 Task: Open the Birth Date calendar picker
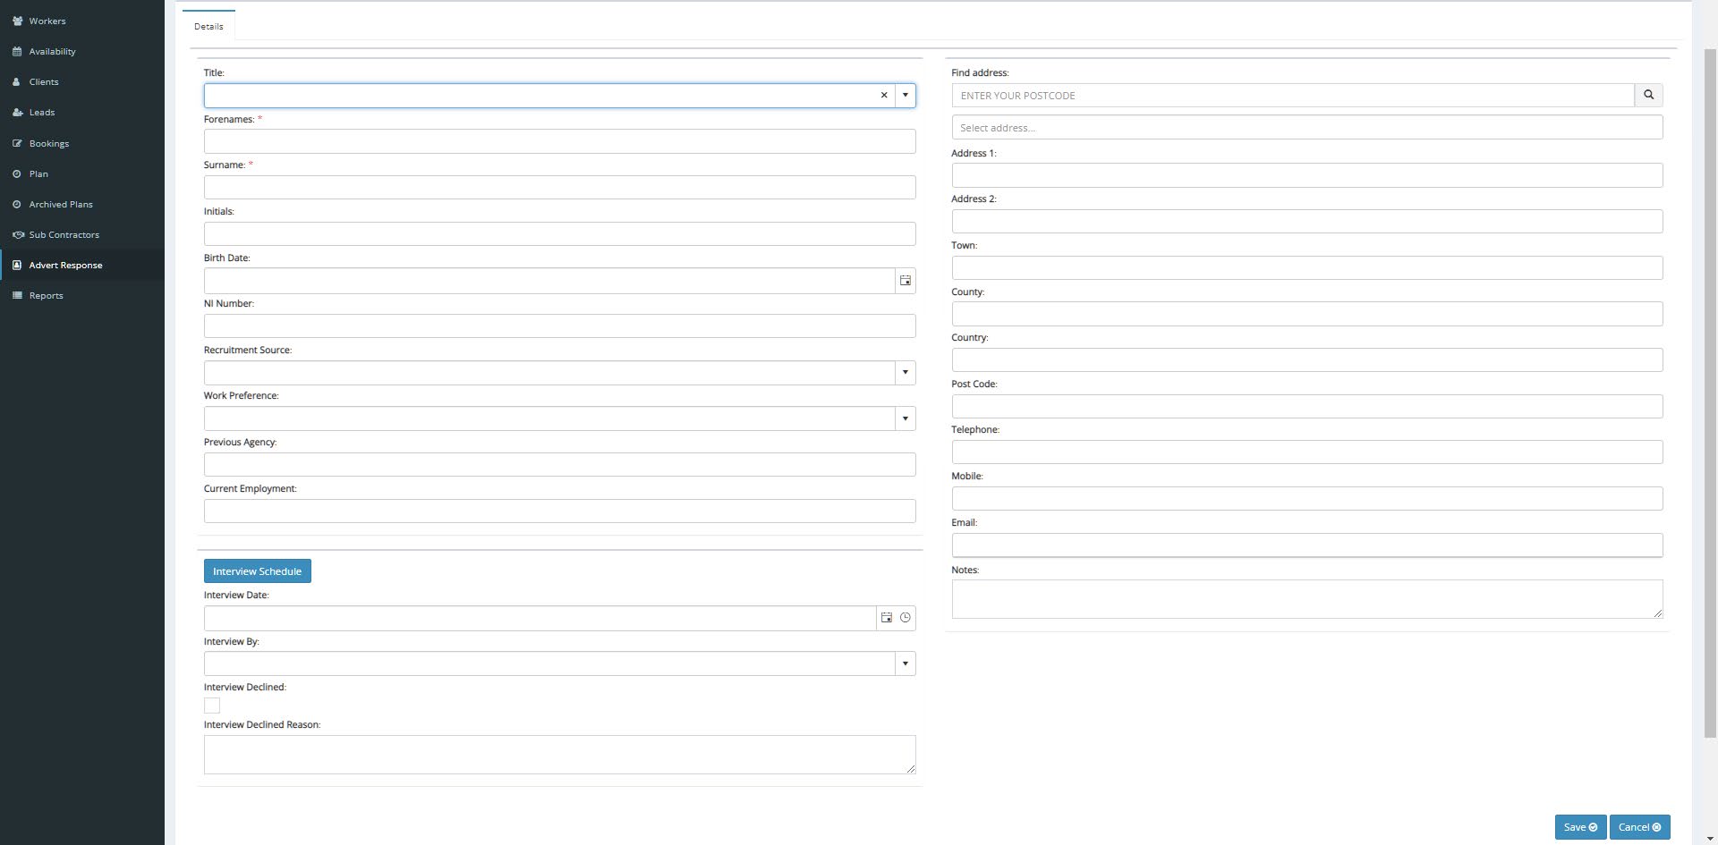tap(905, 281)
